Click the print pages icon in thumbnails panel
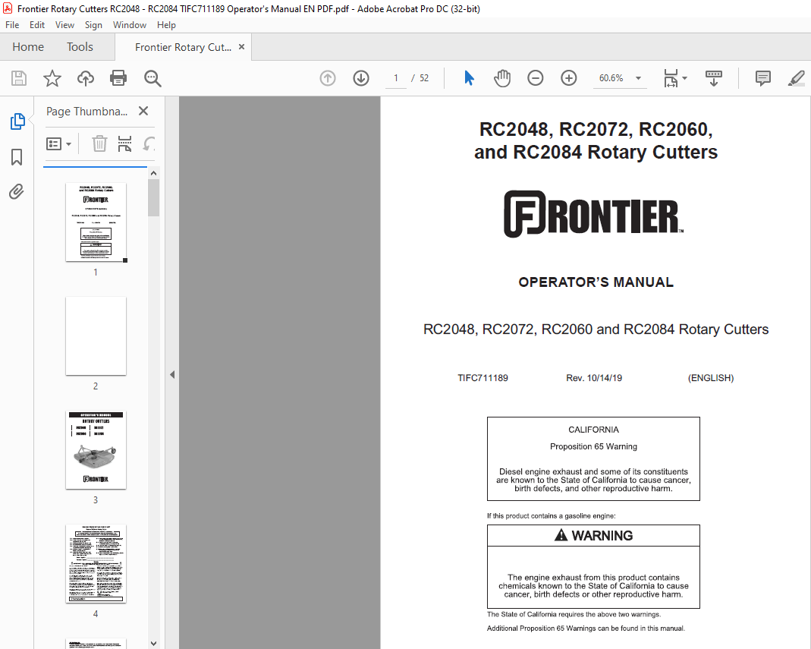This screenshot has height=649, width=811. click(x=124, y=143)
